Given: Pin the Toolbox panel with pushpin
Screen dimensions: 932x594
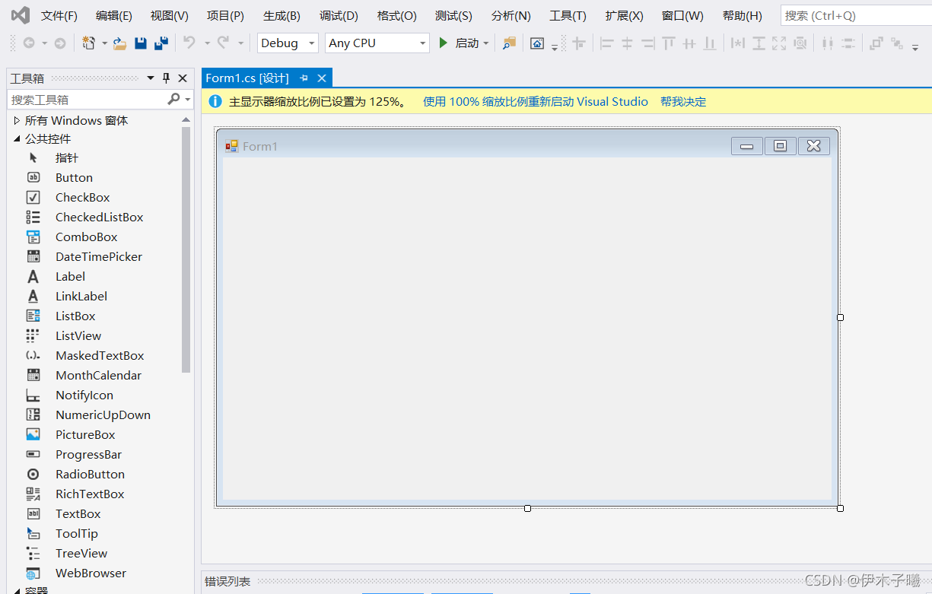Looking at the screenshot, I should [x=167, y=78].
